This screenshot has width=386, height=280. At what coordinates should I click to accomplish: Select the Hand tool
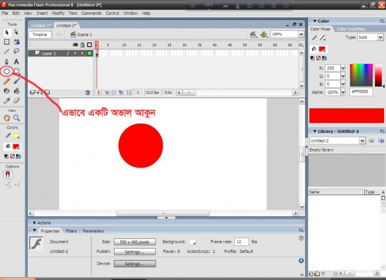point(7,118)
